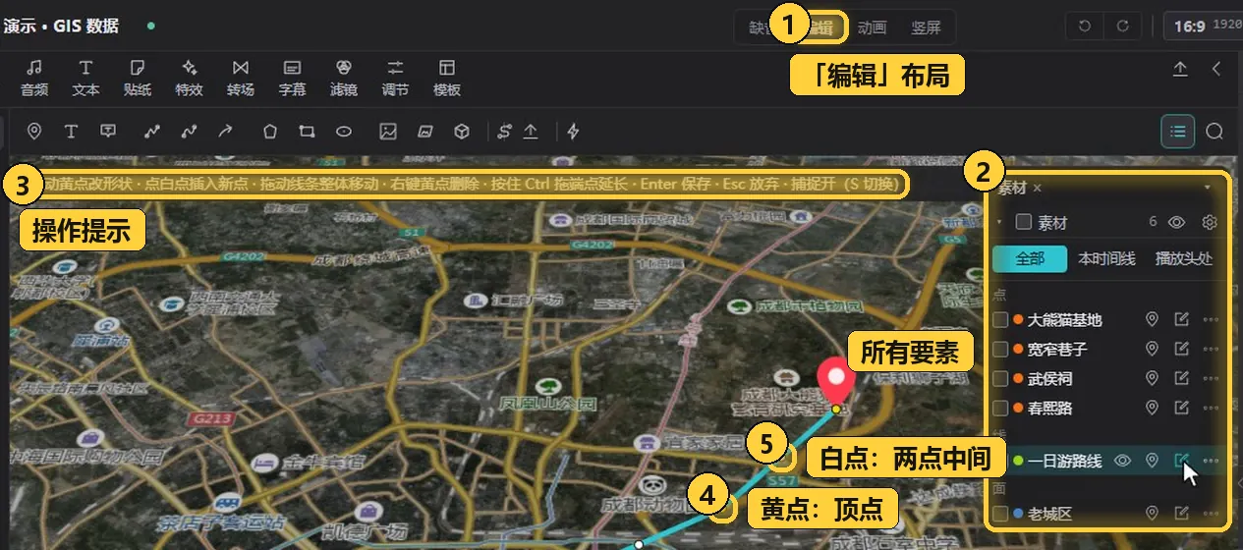
Task: Undo the last action
Action: [1085, 27]
